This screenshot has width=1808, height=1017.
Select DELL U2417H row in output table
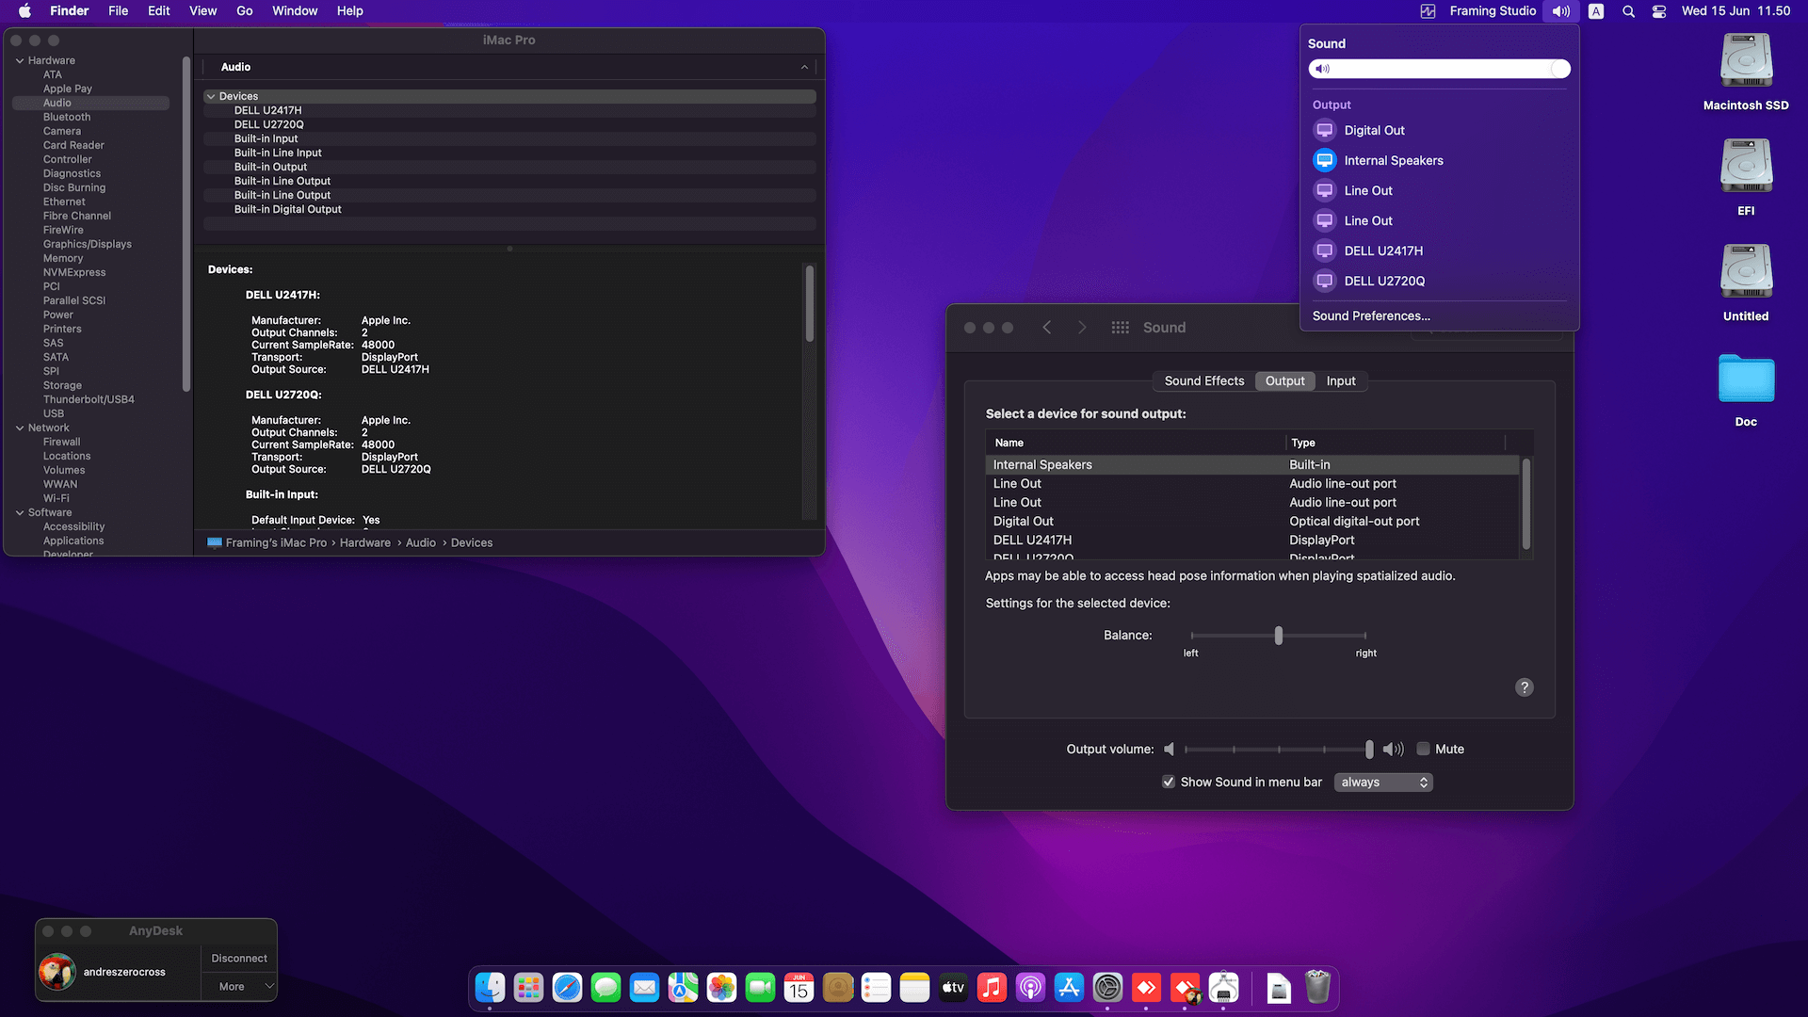(x=1252, y=541)
